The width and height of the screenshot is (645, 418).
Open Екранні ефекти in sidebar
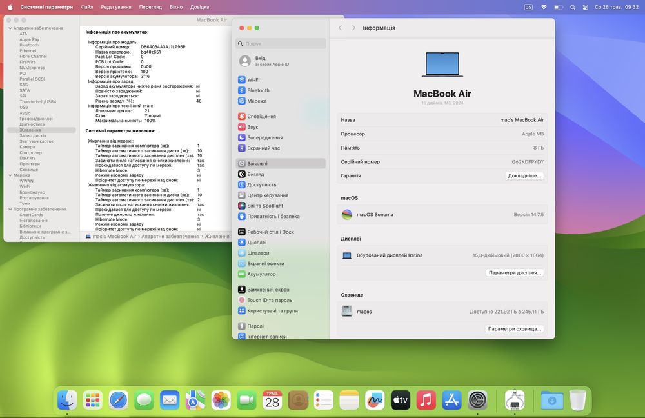click(x=281, y=264)
